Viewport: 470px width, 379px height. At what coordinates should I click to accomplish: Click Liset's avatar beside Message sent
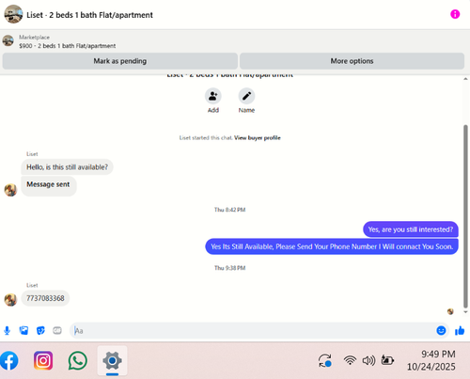coord(10,190)
